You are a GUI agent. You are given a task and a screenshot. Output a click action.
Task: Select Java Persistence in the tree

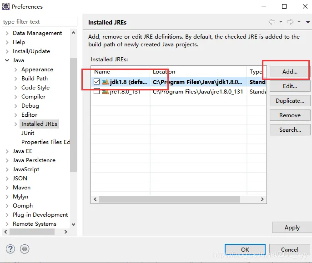pyautogui.click(x=34, y=160)
